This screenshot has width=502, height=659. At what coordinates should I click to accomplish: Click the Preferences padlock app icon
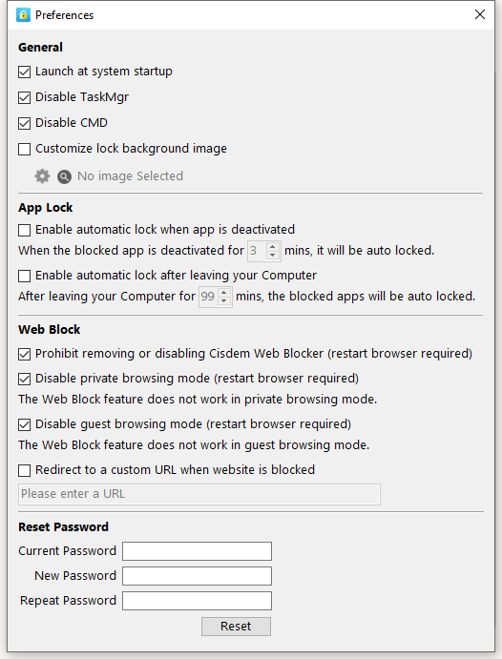tap(23, 15)
